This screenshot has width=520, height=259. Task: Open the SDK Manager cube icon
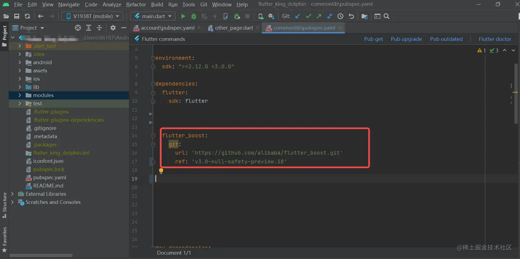[271, 16]
